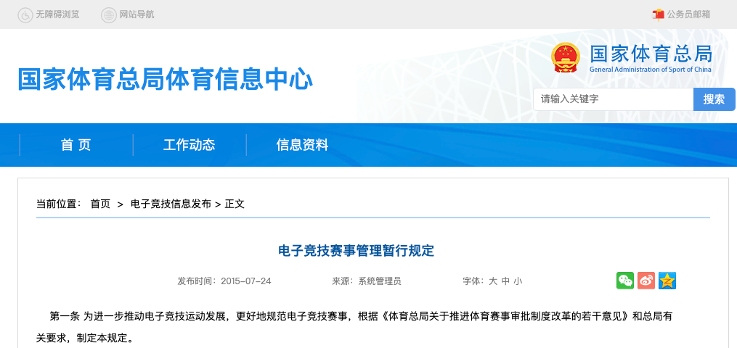737x348 pixels.
Task: Click the 电子竞技信息发布 breadcrumb link
Action: tap(171, 204)
